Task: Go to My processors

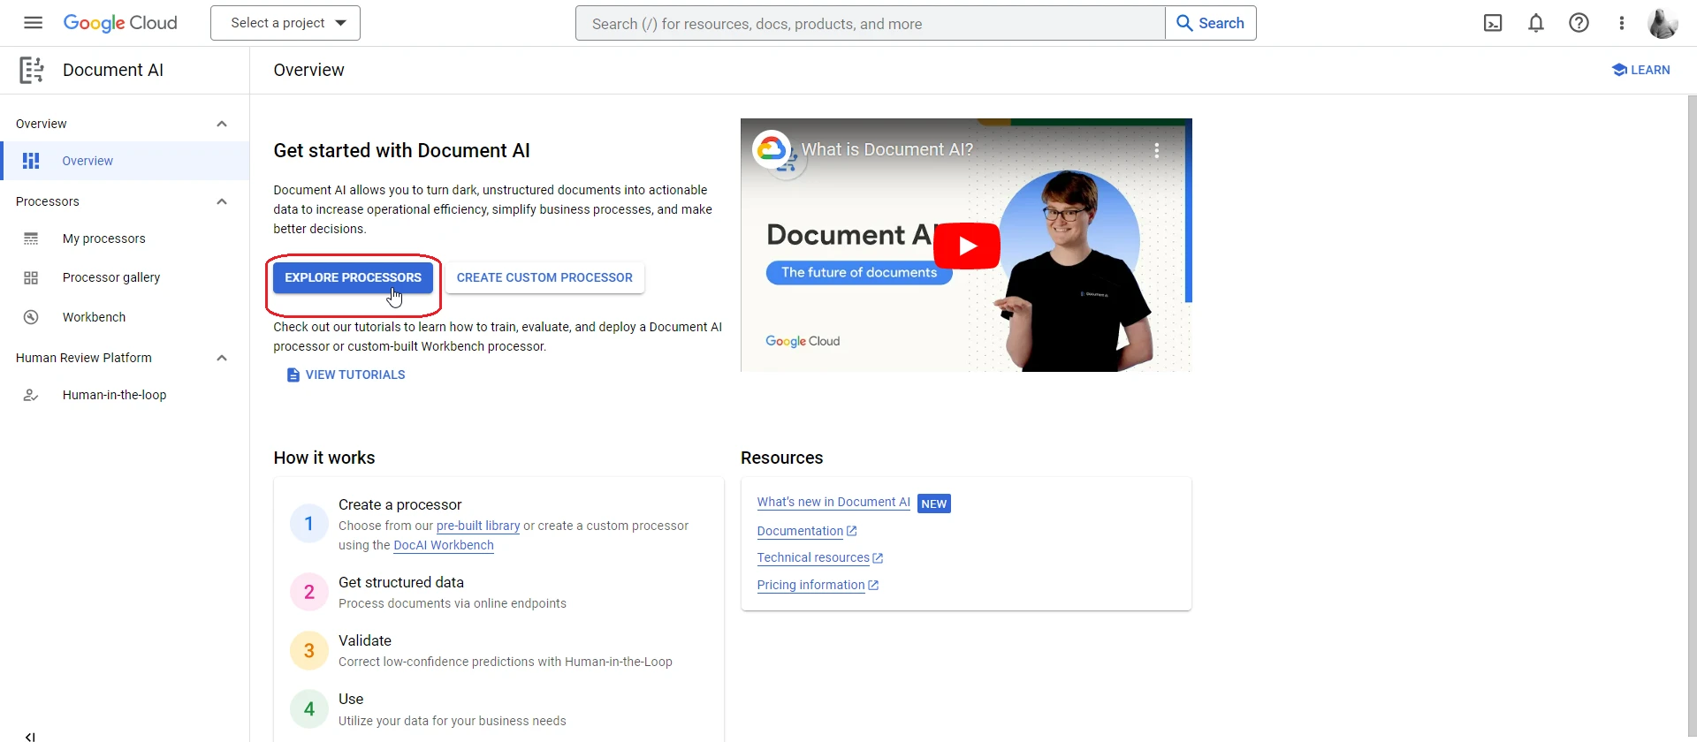Action: (125, 238)
